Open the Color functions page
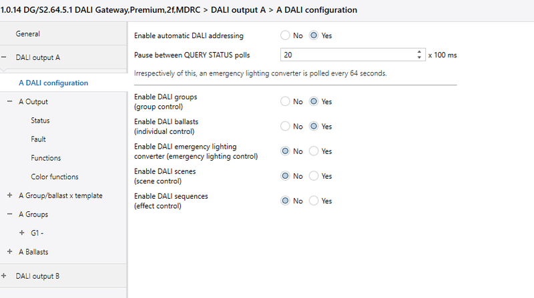Image resolution: width=534 pixels, height=298 pixels. click(x=54, y=177)
